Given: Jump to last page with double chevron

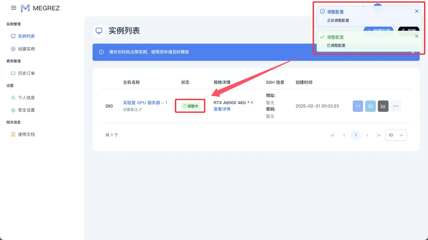Looking at the screenshot, I should (x=379, y=135).
